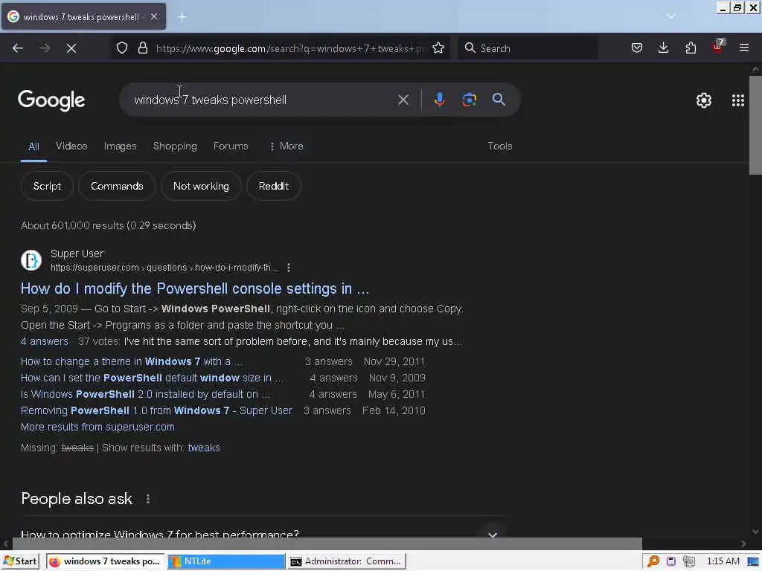Open Removing PowerShell 1.0 from Windows 7 link

pos(156,410)
